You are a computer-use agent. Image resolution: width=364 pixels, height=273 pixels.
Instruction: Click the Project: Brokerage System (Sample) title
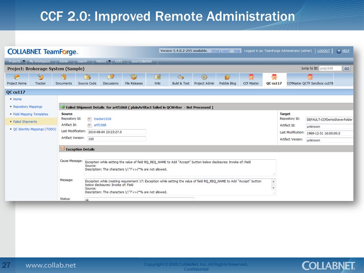[46, 69]
